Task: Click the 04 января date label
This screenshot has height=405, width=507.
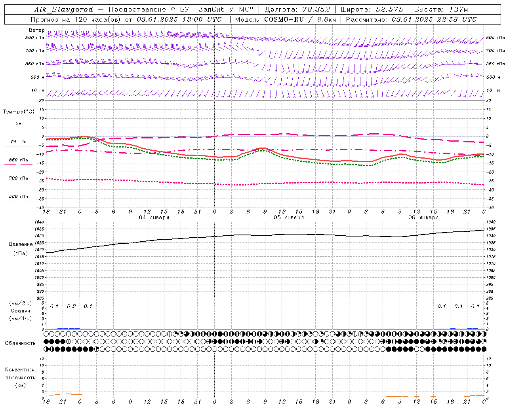Action: 154,218
